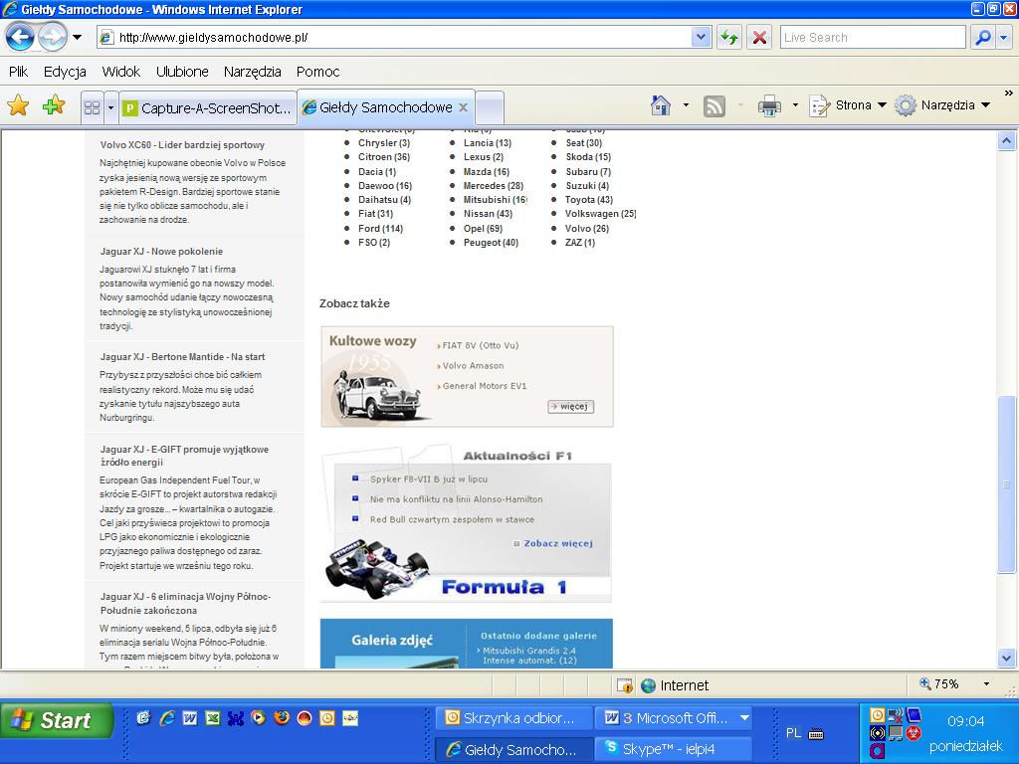Viewport: 1019px width, 764px height.
Task: Open Jaguar XJ - Nowe pokolenie article
Action: point(161,252)
